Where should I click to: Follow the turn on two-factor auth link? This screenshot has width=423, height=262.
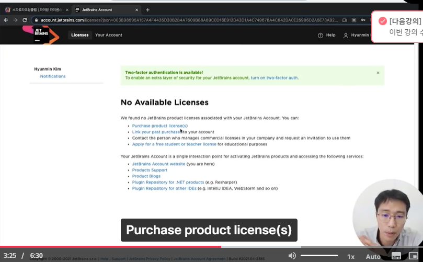275,78
